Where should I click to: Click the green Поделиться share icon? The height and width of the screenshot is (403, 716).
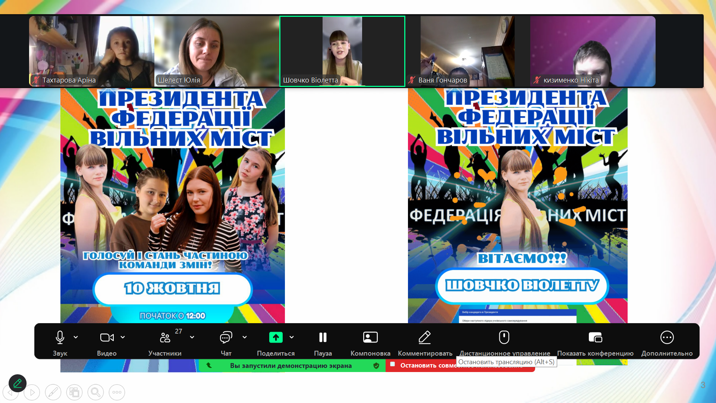point(276,338)
